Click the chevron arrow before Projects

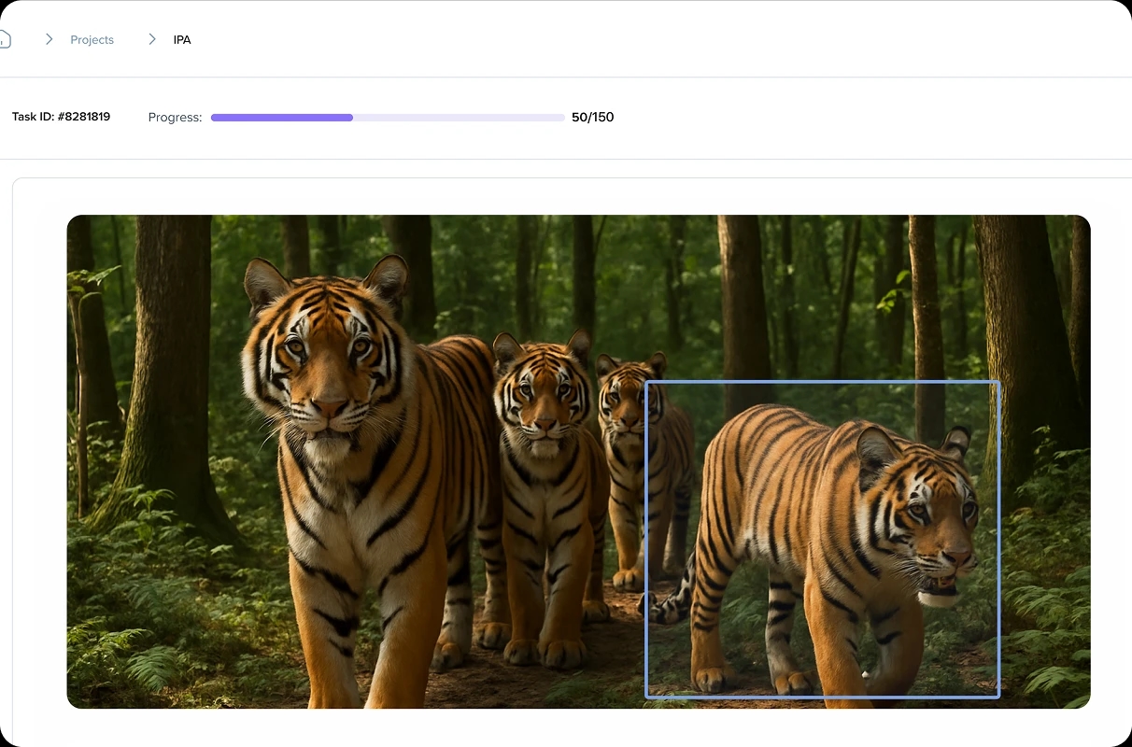(49, 39)
